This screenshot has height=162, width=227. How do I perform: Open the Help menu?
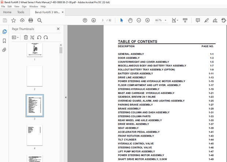point(43,7)
